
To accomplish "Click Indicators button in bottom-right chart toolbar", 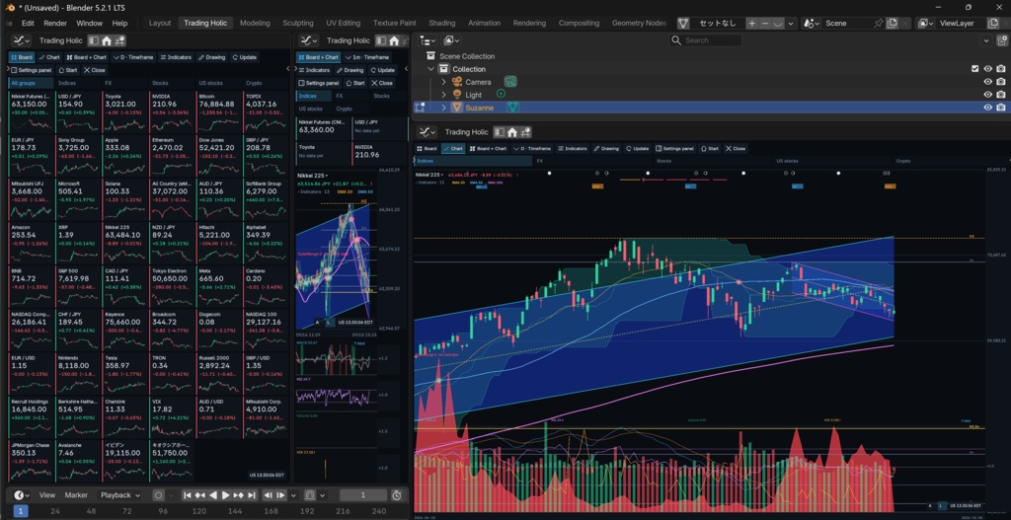I will pos(573,148).
